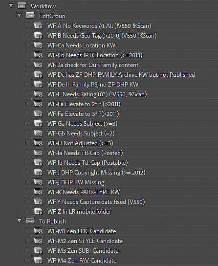This screenshot has width=218, height=266.
Task: Collapse the EditGroup collection set
Action: click(20, 16)
